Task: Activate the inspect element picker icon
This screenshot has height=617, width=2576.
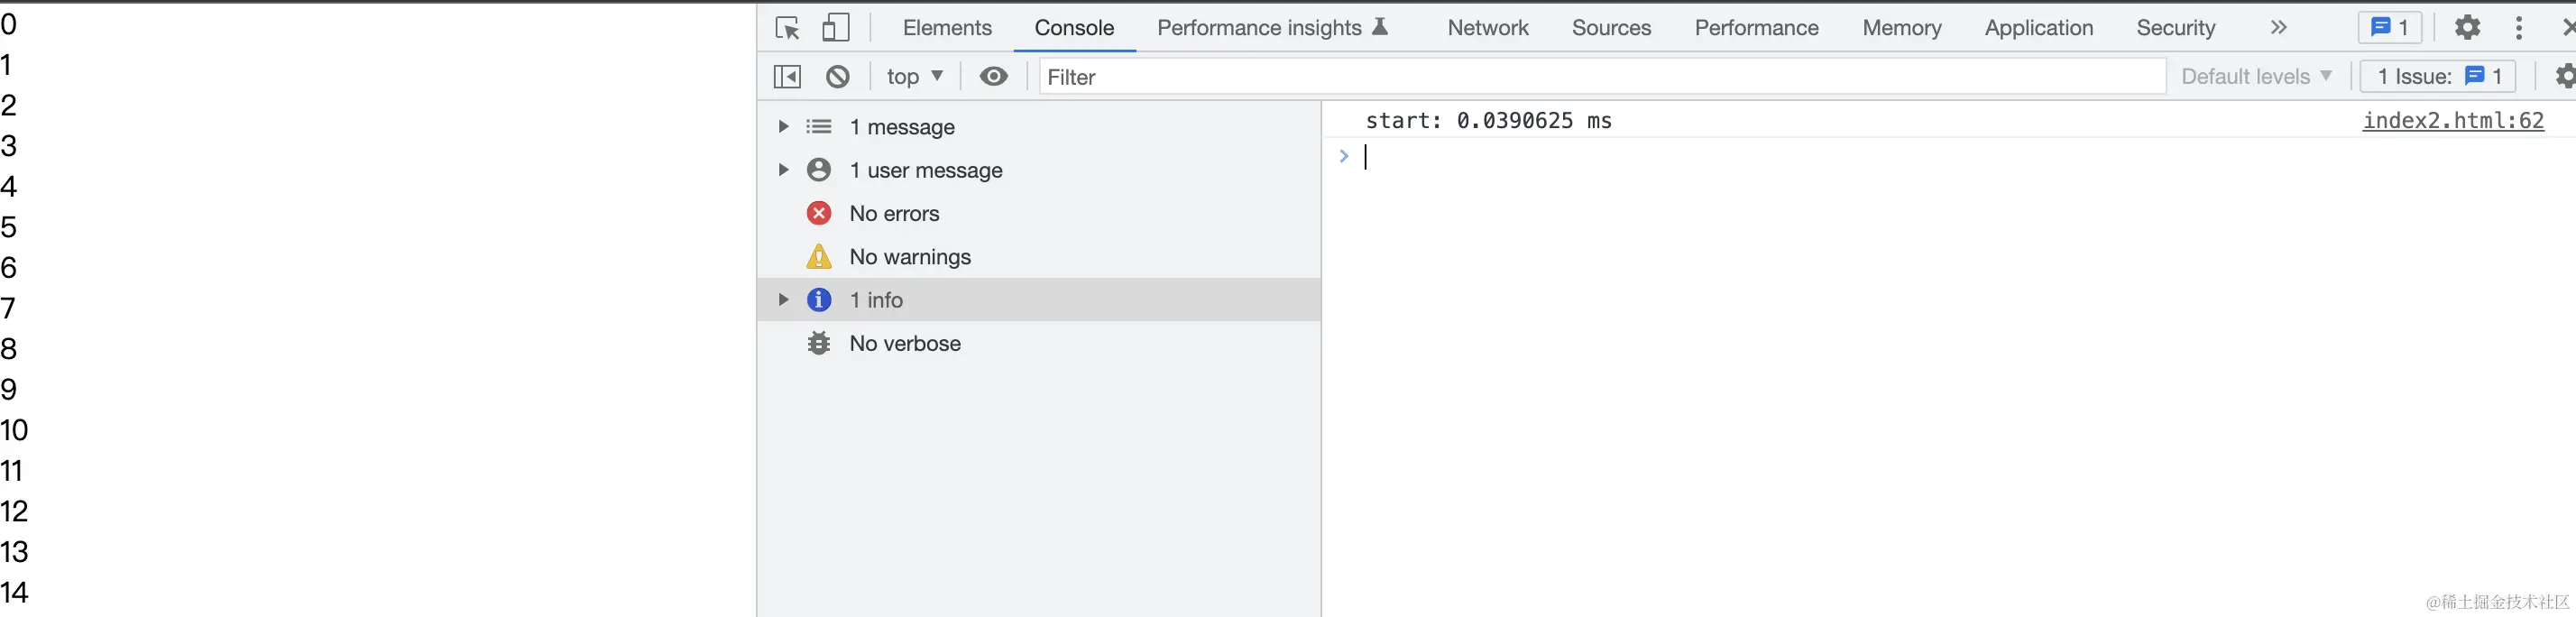Action: 787,28
